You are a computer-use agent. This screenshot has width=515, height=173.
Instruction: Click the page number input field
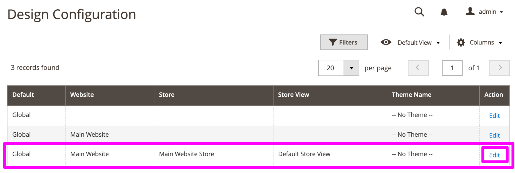coord(452,68)
